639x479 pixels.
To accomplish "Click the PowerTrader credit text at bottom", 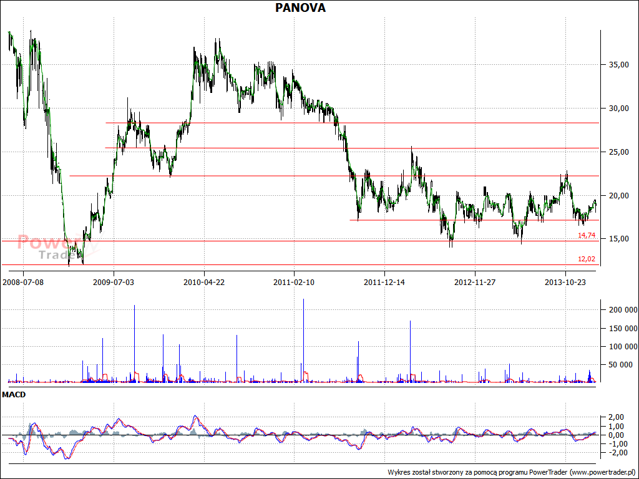I will 512,472.
